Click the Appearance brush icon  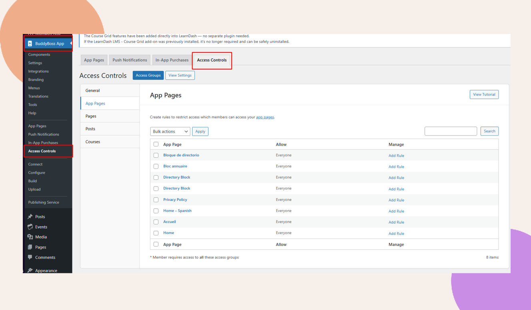click(x=30, y=270)
